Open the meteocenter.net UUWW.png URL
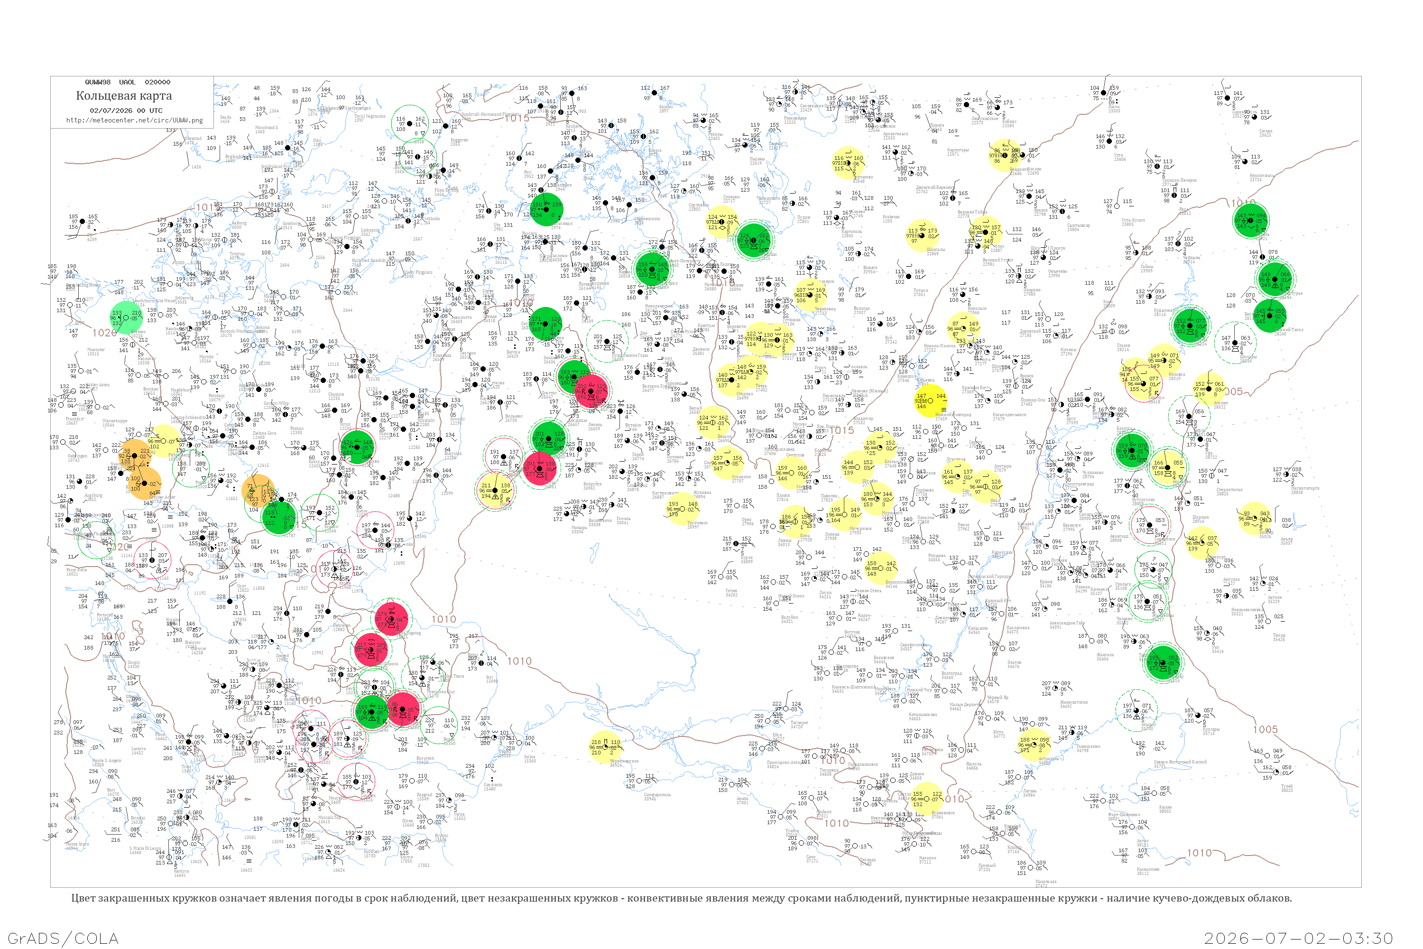1423x949 pixels. 134,121
